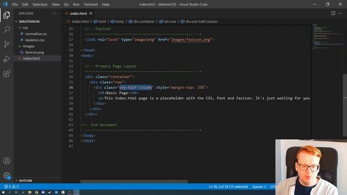This screenshot has width=347, height=195.
Task: Click the "Primary Page Layout" comment
Action: point(115,66)
